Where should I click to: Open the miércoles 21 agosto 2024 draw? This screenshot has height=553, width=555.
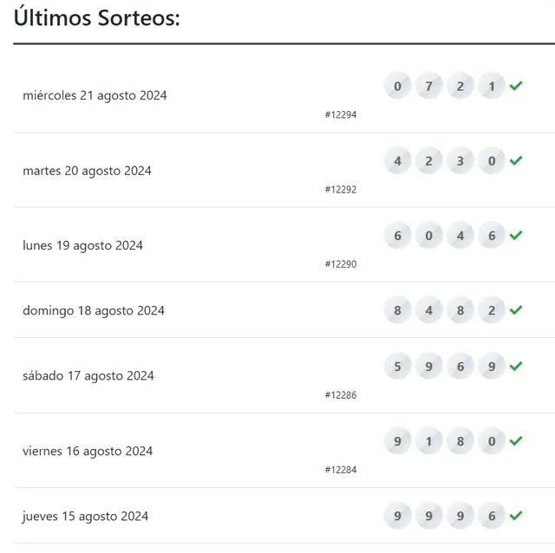click(95, 95)
